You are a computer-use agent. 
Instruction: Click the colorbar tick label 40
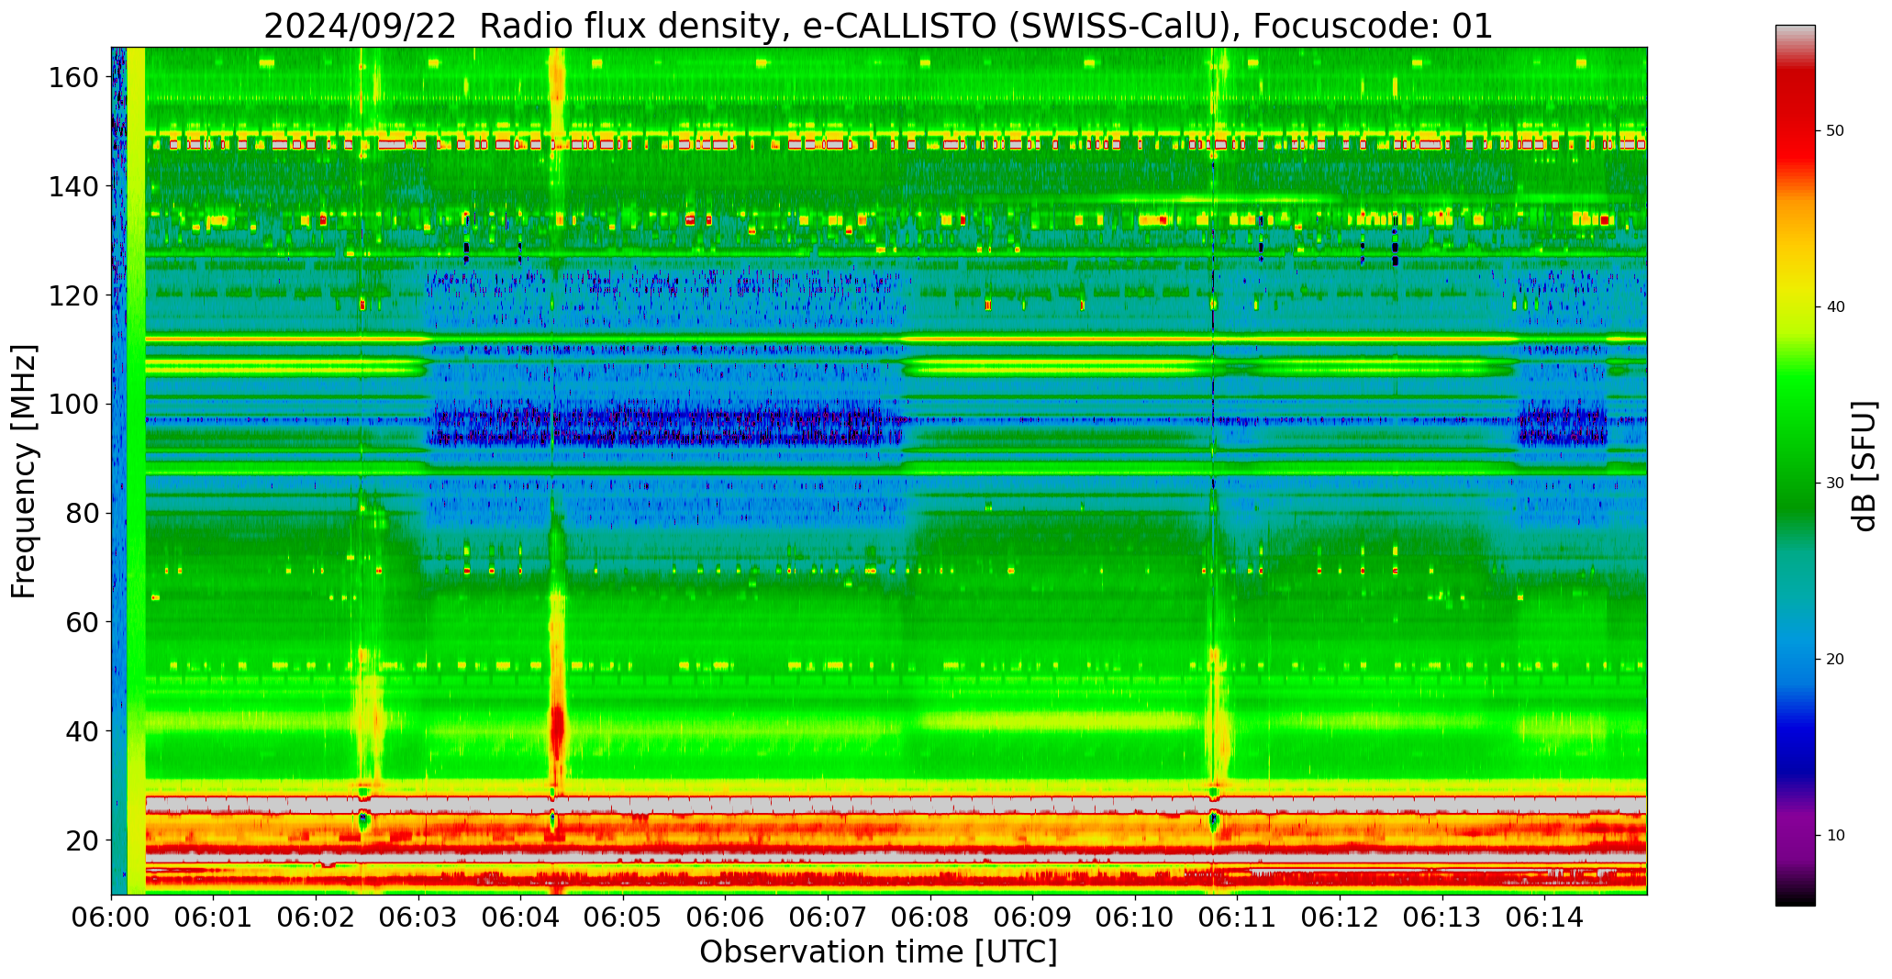point(1835,306)
